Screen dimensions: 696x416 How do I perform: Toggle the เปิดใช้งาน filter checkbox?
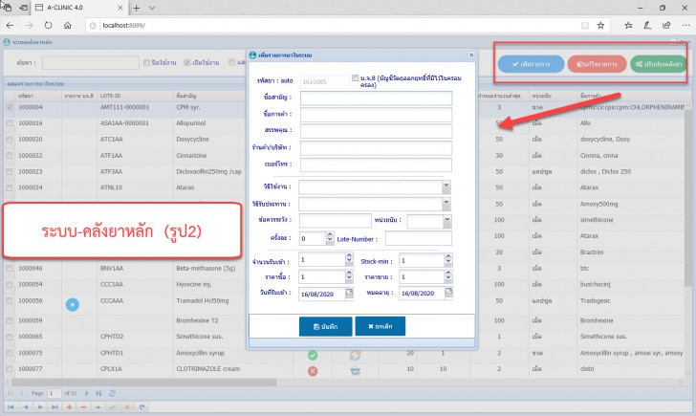click(x=187, y=62)
